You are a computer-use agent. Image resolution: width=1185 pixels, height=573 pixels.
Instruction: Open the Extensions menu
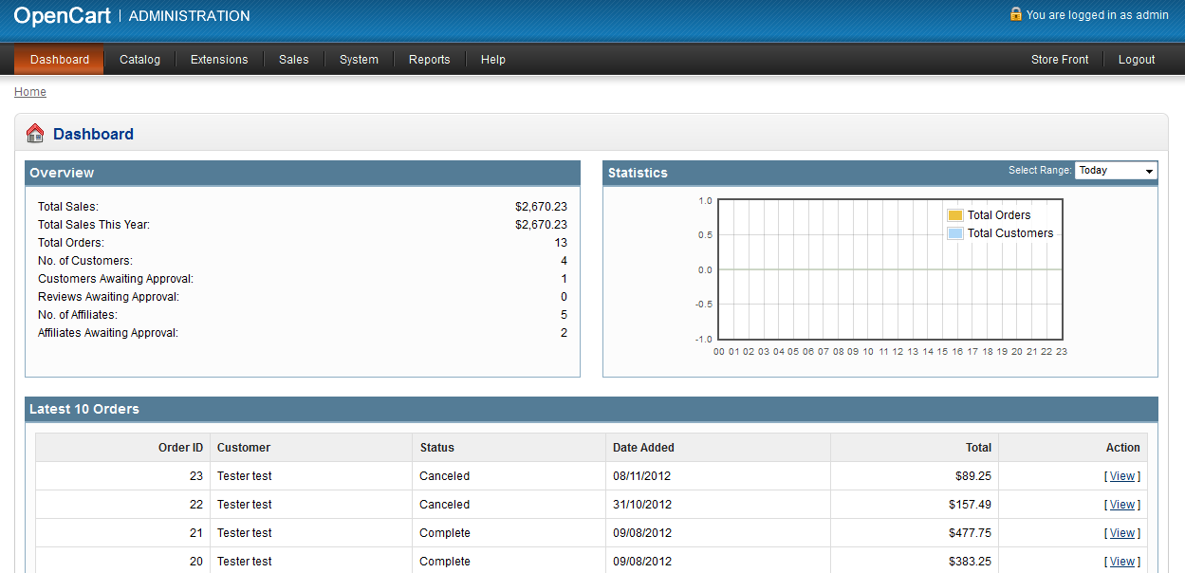(219, 60)
